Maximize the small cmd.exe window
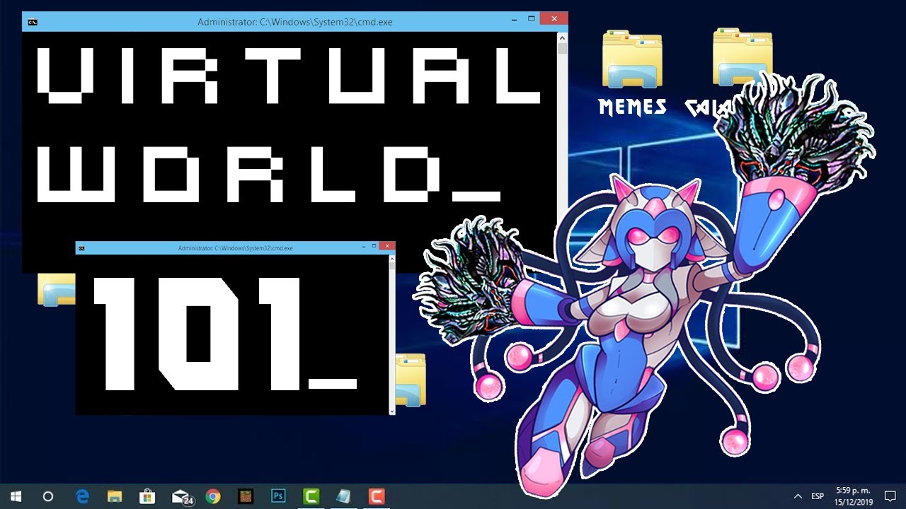Screen dimensions: 906x509 point(374,247)
